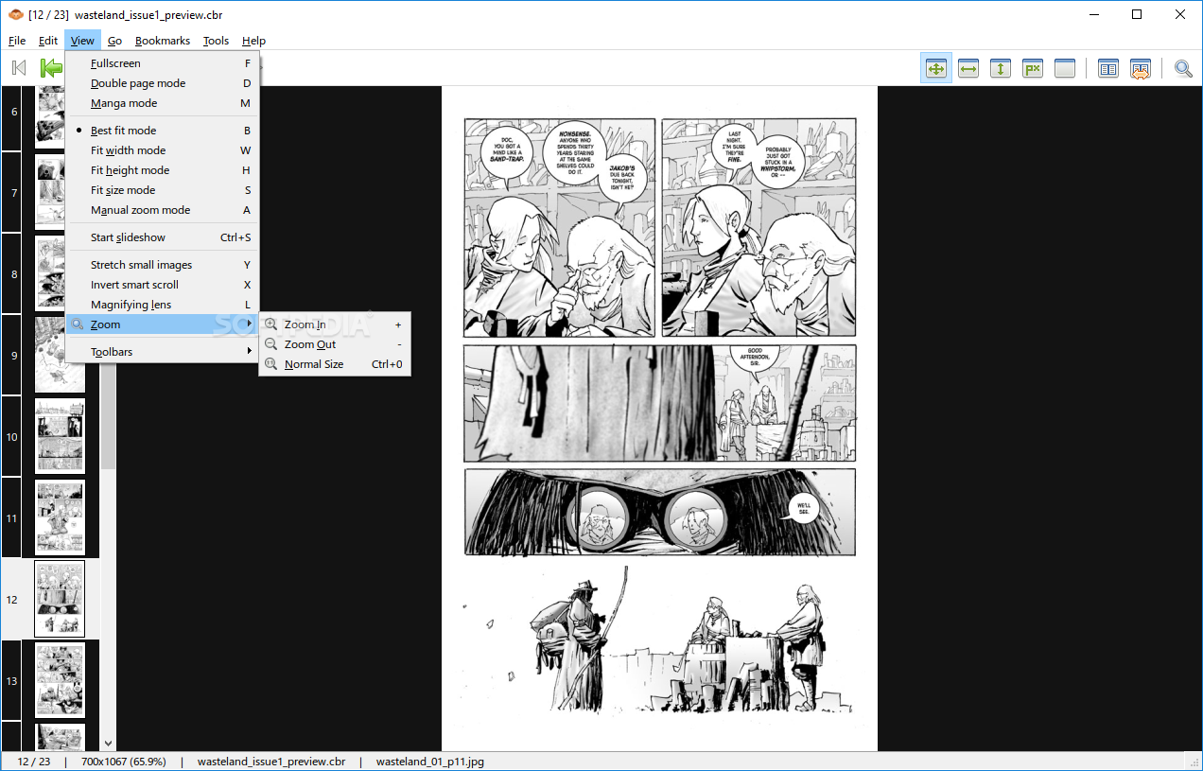Select Best fit mode radio option
This screenshot has height=771, width=1203.
[162, 131]
